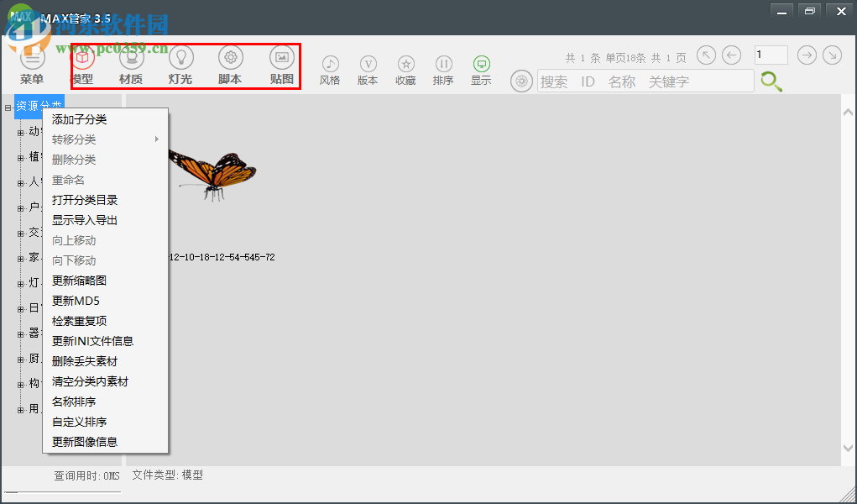Choose 添加子分类 in context menu
857x504 pixels.
point(105,120)
